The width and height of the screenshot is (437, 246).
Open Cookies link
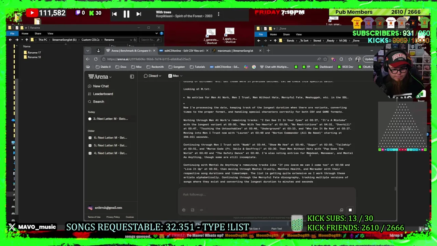[130, 217]
